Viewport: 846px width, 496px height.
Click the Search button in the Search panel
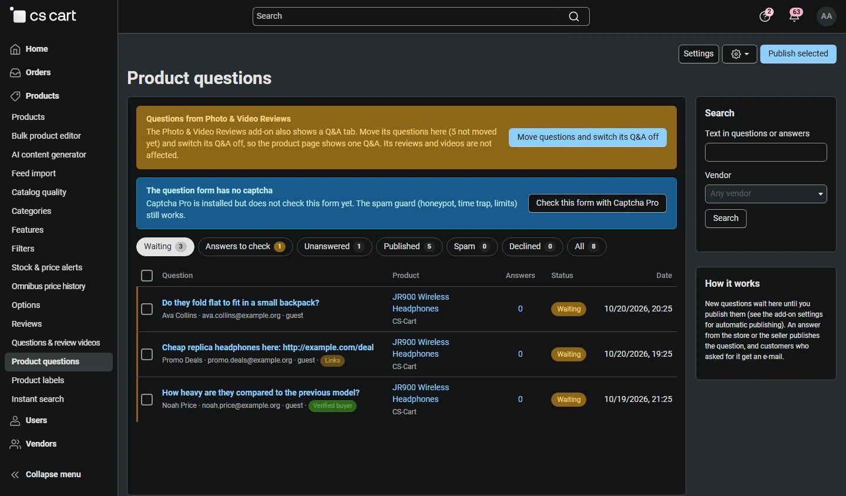coord(726,219)
